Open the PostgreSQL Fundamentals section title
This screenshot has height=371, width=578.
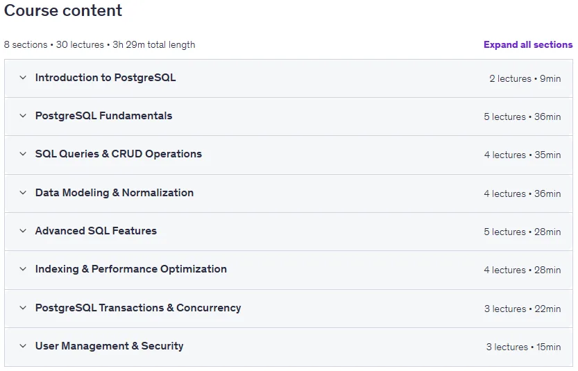pos(103,116)
